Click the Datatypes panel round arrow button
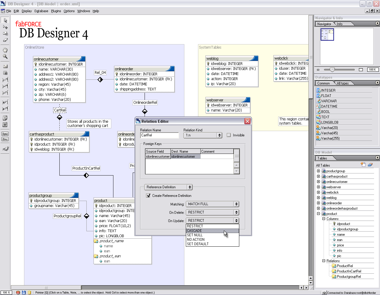This screenshot has height=295, width=380. [377, 83]
